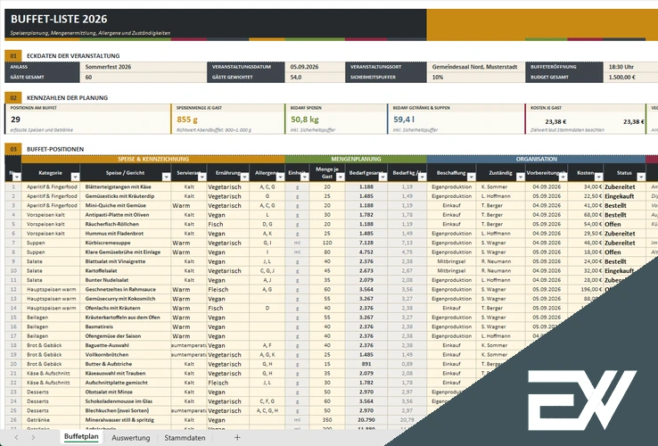The height and width of the screenshot is (446, 658).
Task: Open the Servierart column filter arrow
Action: (202, 177)
